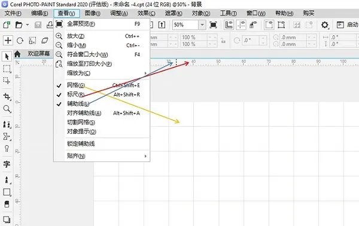Select the Clone tool
Screen dimensions: 359x226
tap(7, 125)
